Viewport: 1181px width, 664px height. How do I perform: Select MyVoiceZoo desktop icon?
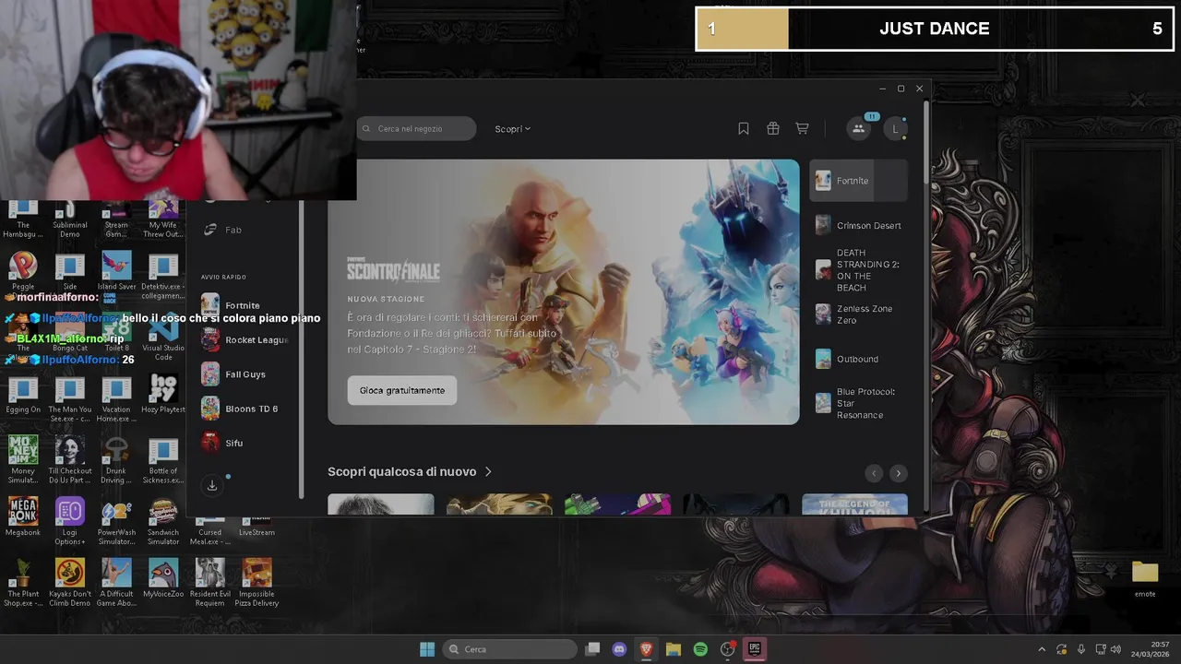(163, 578)
